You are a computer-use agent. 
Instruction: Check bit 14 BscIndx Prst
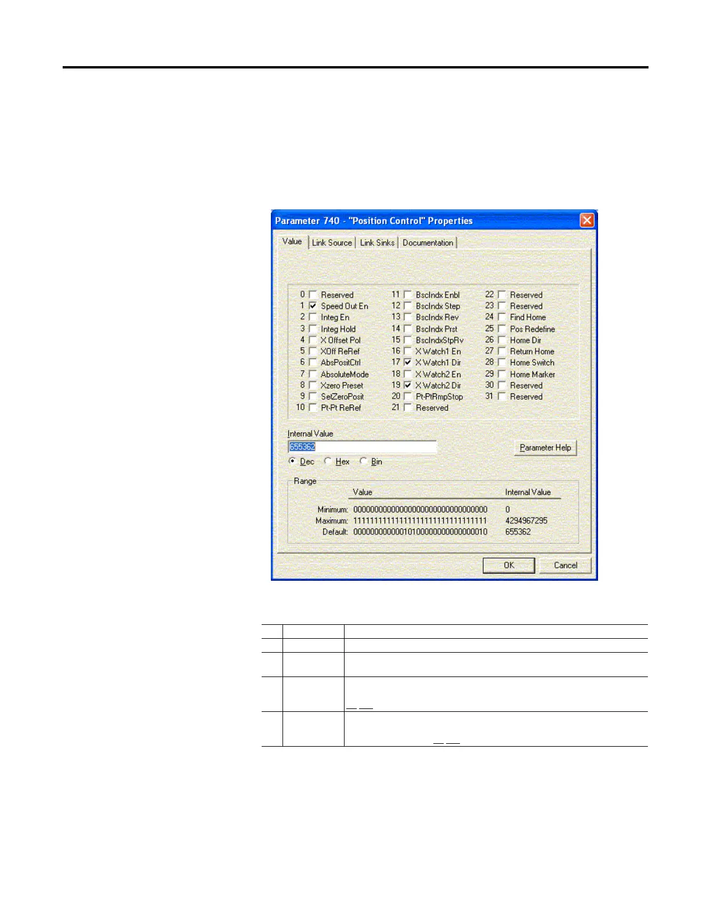click(x=408, y=328)
